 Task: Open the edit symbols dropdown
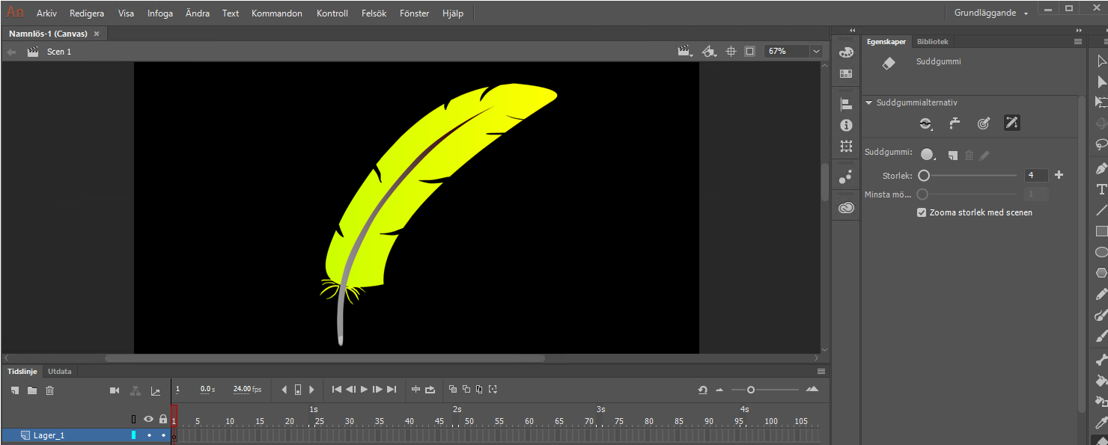click(710, 52)
